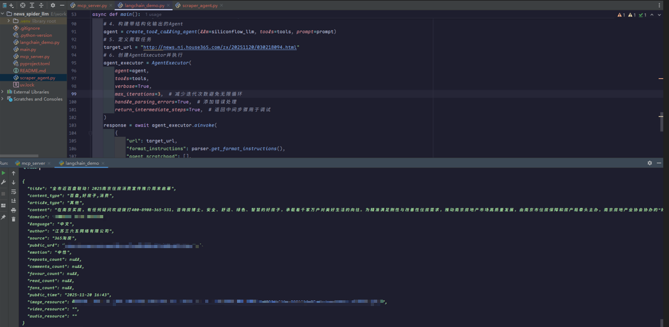The image size is (669, 327).
Task: Toggle scroll to end in run console
Action: click(13, 200)
